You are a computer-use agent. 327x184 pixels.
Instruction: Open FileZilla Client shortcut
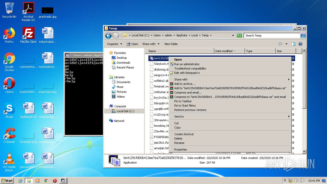pyautogui.click(x=28, y=35)
